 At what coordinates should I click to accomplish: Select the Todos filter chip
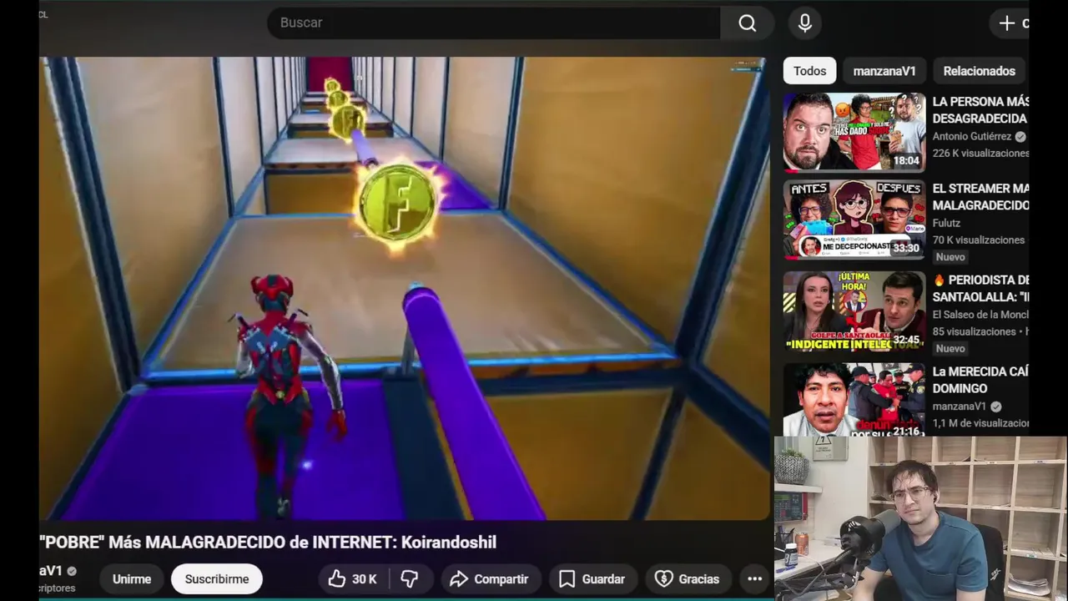[809, 71]
